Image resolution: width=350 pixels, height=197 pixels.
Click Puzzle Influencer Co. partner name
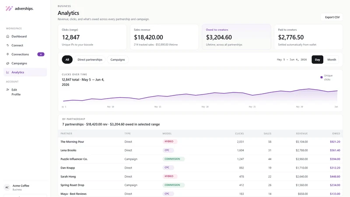point(74,159)
